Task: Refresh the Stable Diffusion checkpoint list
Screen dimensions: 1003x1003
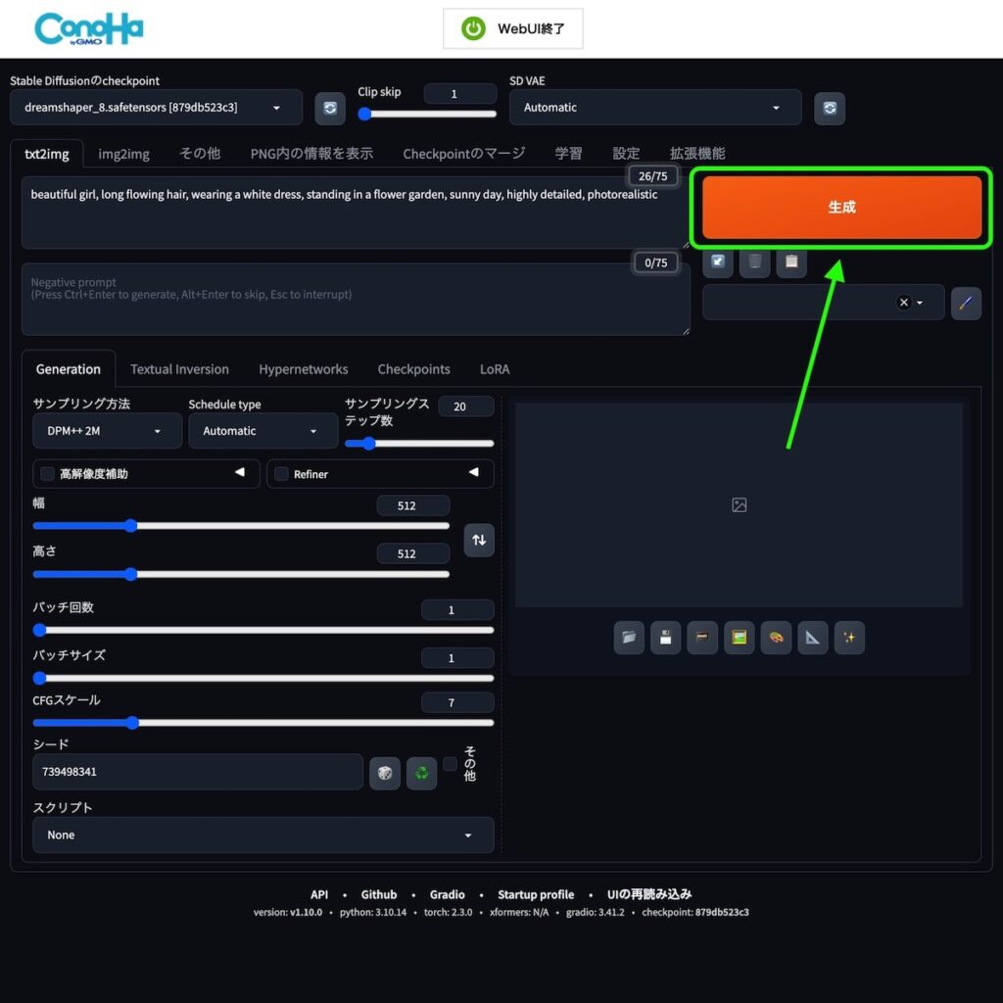Action: (x=330, y=108)
